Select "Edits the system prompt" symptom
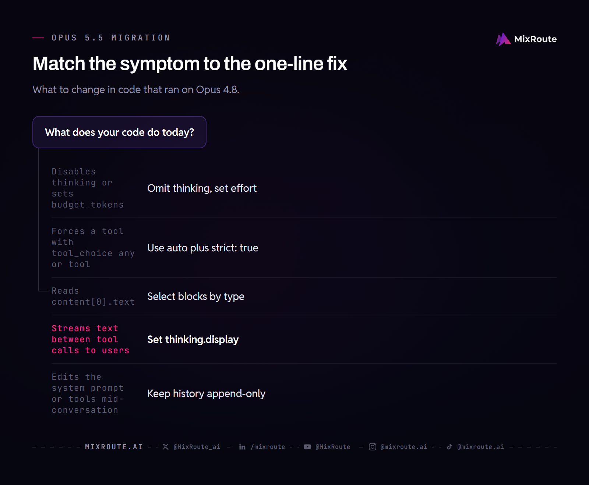The height and width of the screenshot is (485, 589). [88, 393]
